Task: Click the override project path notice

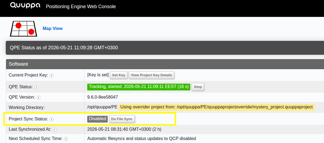Action: coord(216,107)
